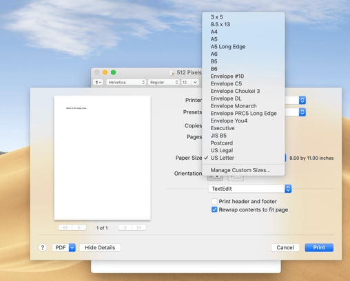This screenshot has height=281, width=350.
Task: Open the Presets dropdown arrows
Action: (302, 112)
